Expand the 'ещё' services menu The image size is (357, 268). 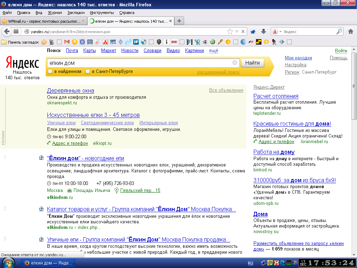point(214,51)
